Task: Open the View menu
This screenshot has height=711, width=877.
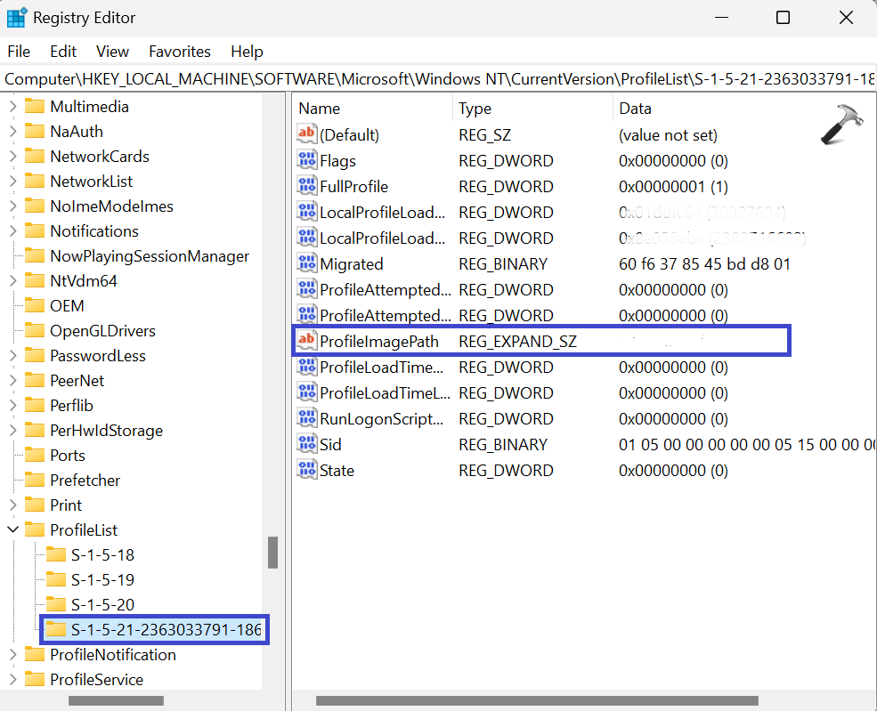Action: (112, 51)
